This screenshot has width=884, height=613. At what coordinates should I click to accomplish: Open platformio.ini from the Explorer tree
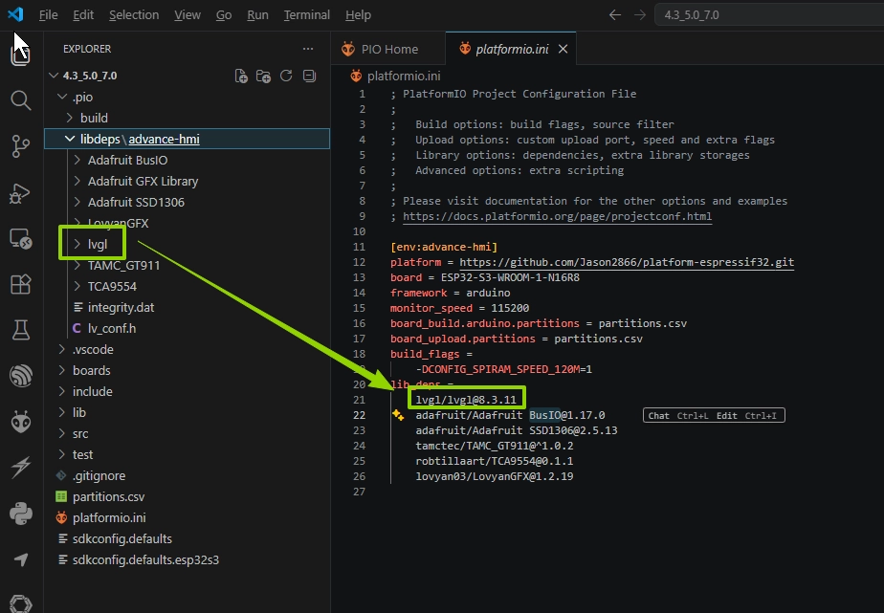click(x=186, y=517)
